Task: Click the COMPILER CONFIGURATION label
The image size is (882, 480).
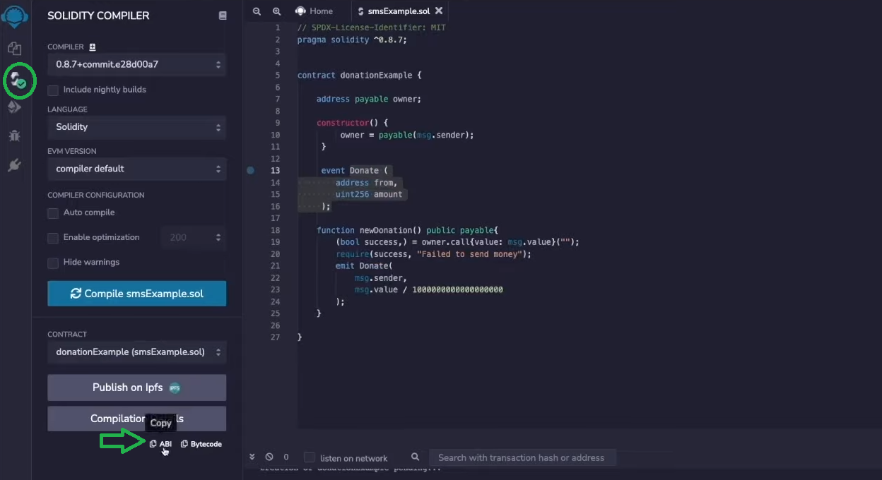Action: [96, 195]
